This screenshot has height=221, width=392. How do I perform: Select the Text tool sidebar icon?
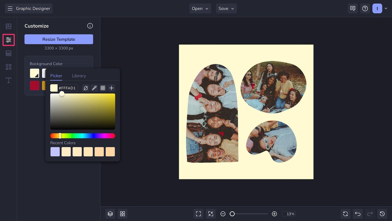(x=8, y=80)
